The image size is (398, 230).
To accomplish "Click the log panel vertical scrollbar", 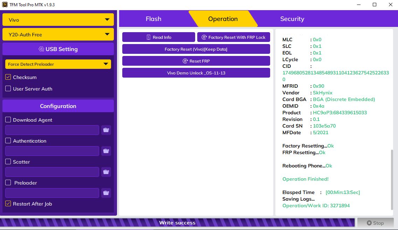I will pos(392,180).
